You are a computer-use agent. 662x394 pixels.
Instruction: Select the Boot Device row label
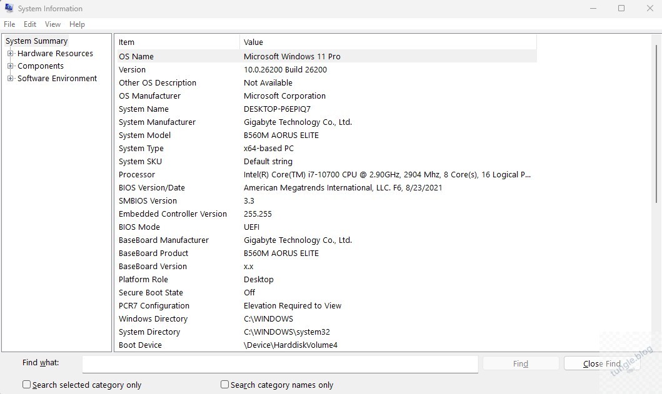coord(140,344)
